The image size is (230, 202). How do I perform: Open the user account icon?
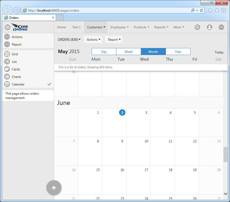[210, 27]
